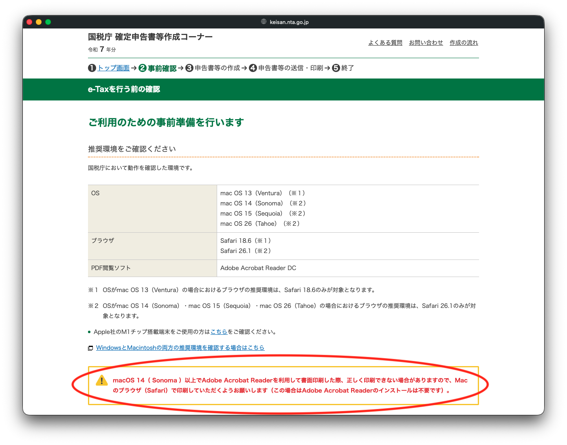Viewport: 567px width, 445px height.
Task: Select the 事前確認 step label
Action: click(x=162, y=68)
